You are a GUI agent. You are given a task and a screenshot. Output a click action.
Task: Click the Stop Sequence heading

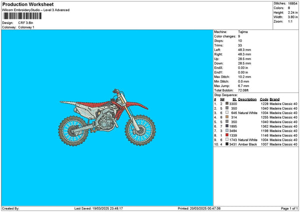tap(226, 95)
